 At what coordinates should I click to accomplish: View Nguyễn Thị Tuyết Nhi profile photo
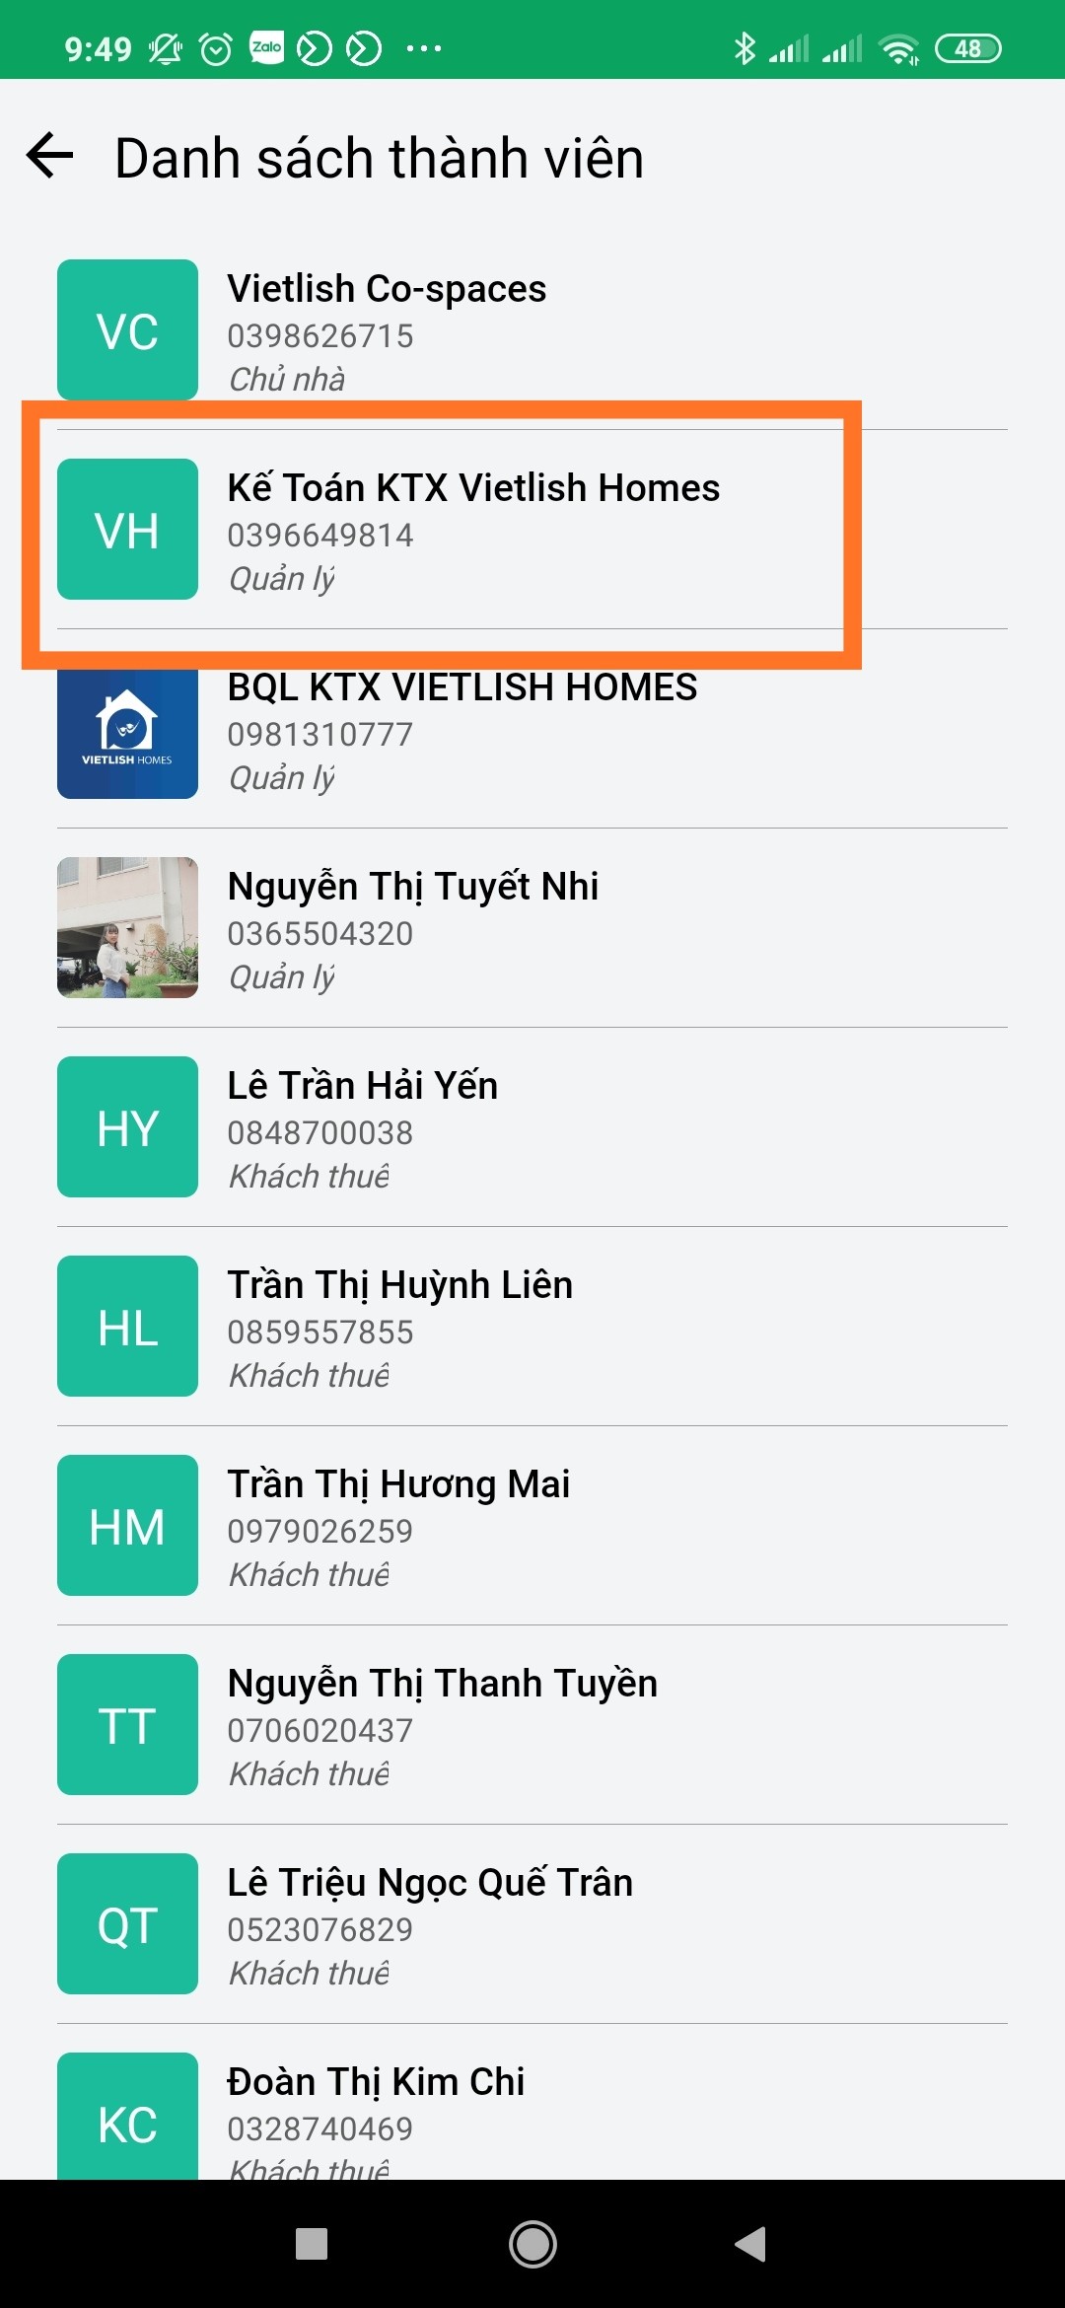(x=127, y=927)
